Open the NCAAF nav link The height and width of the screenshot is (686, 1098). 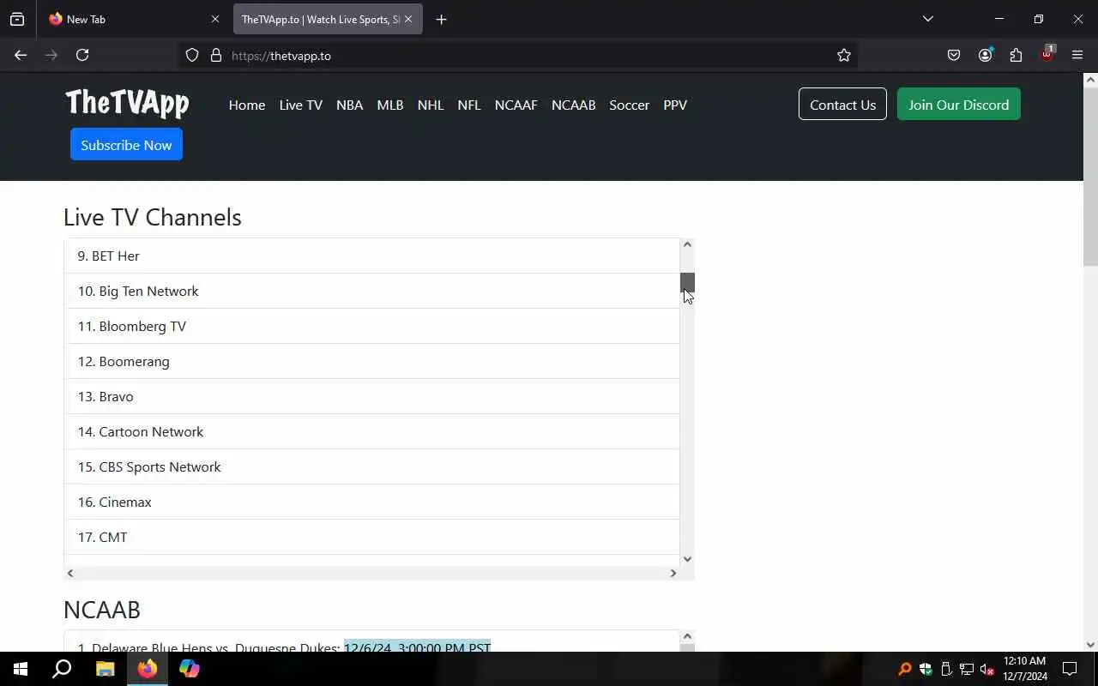(x=516, y=105)
